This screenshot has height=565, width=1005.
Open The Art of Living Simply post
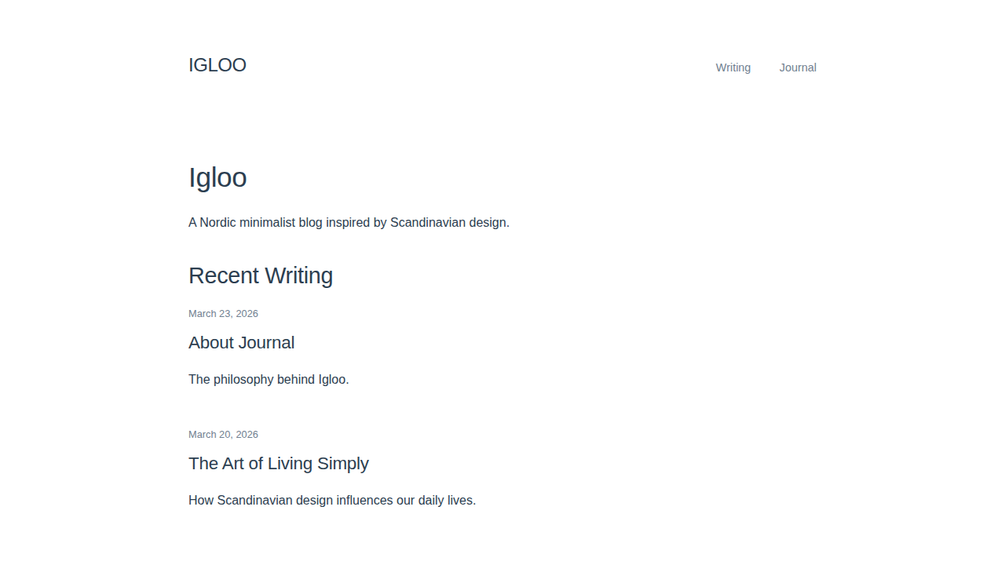click(278, 464)
